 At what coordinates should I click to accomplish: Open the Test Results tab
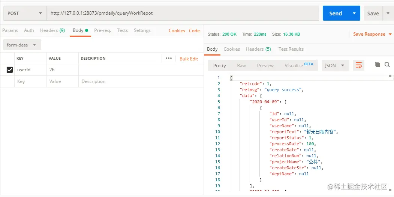tap(291, 49)
